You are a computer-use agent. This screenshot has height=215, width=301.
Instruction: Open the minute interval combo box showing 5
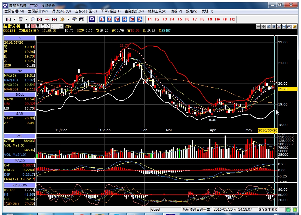coord(57,26)
